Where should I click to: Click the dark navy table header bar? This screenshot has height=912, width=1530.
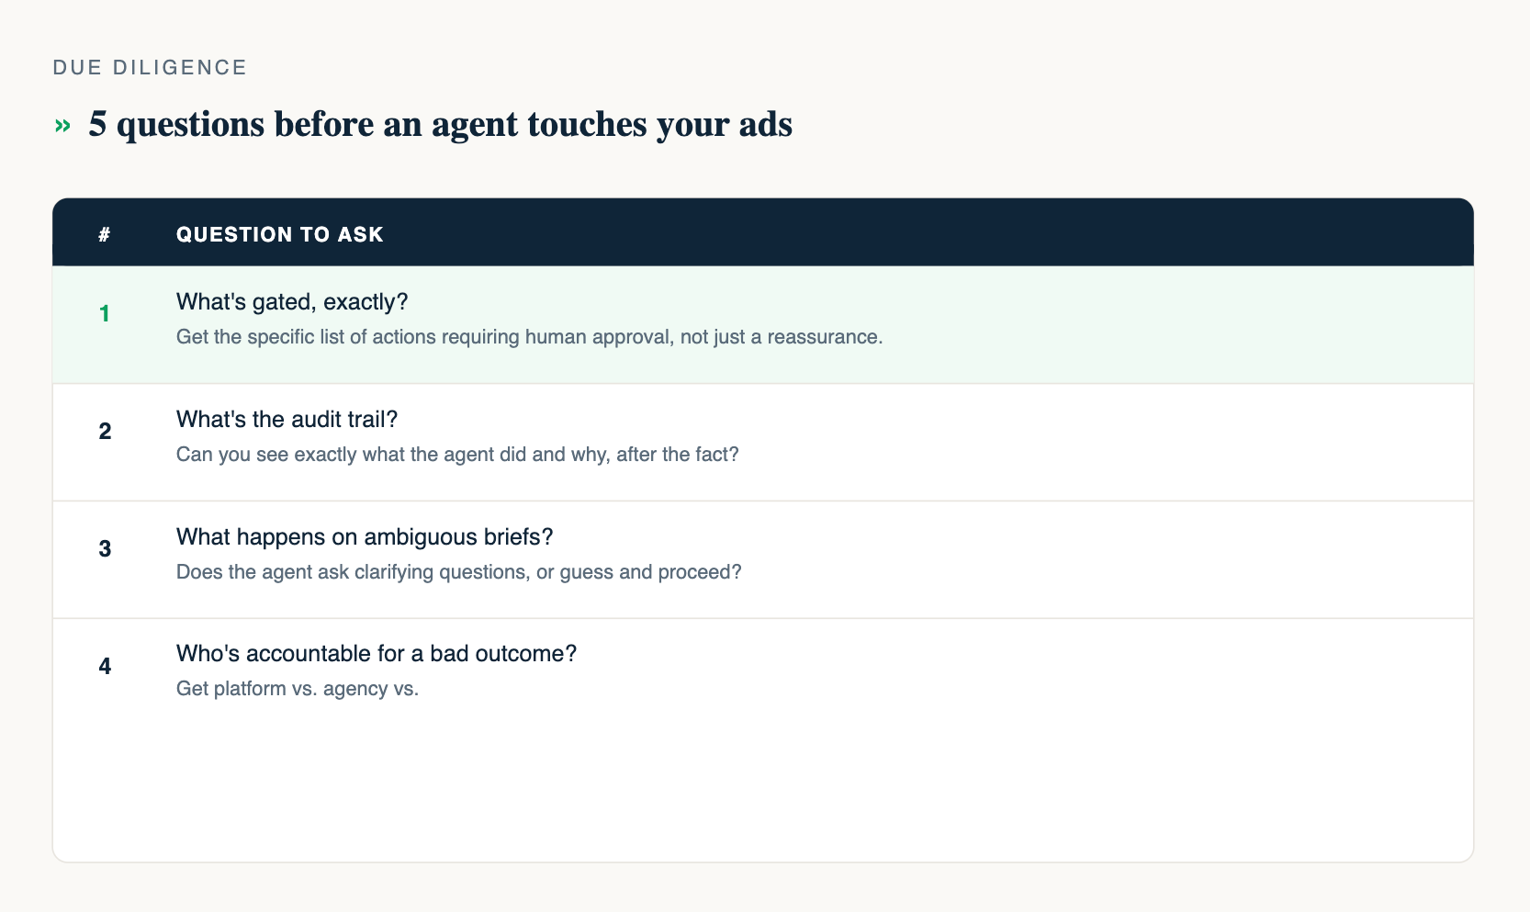tap(763, 232)
